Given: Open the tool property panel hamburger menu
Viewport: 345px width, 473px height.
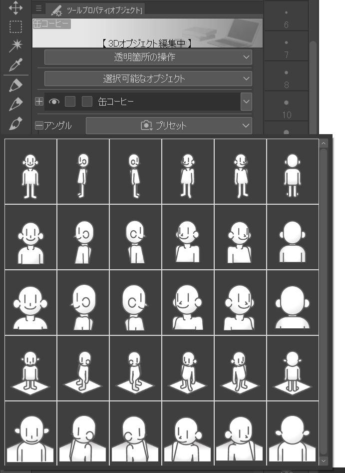Looking at the screenshot, I should (x=39, y=9).
